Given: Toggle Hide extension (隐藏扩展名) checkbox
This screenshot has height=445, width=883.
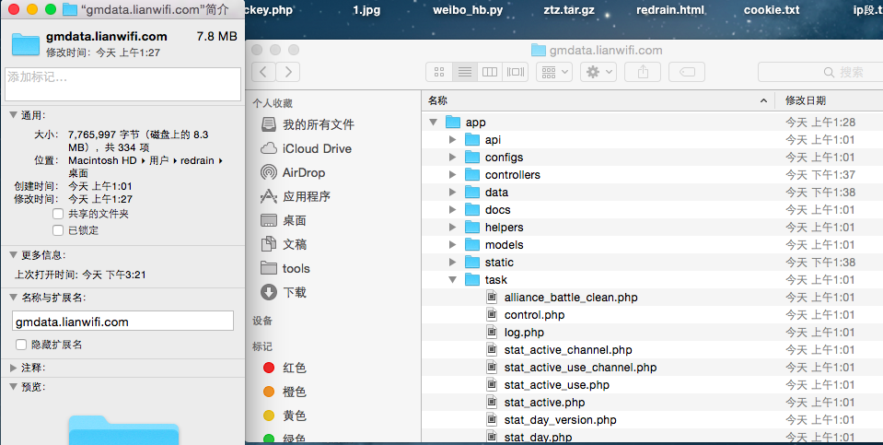Looking at the screenshot, I should pyautogui.click(x=21, y=345).
